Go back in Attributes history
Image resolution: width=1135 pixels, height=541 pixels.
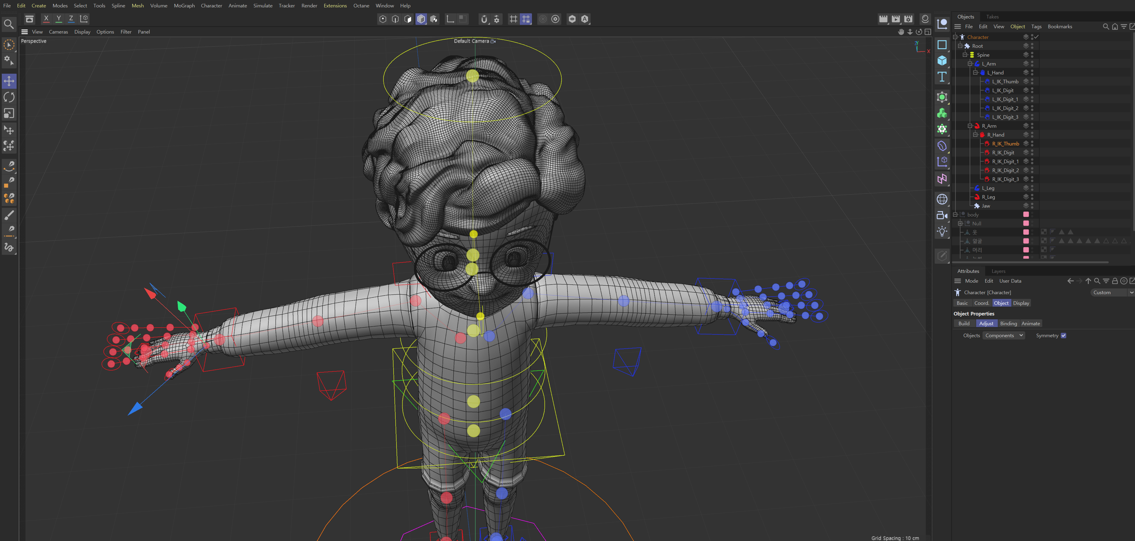click(x=1070, y=281)
